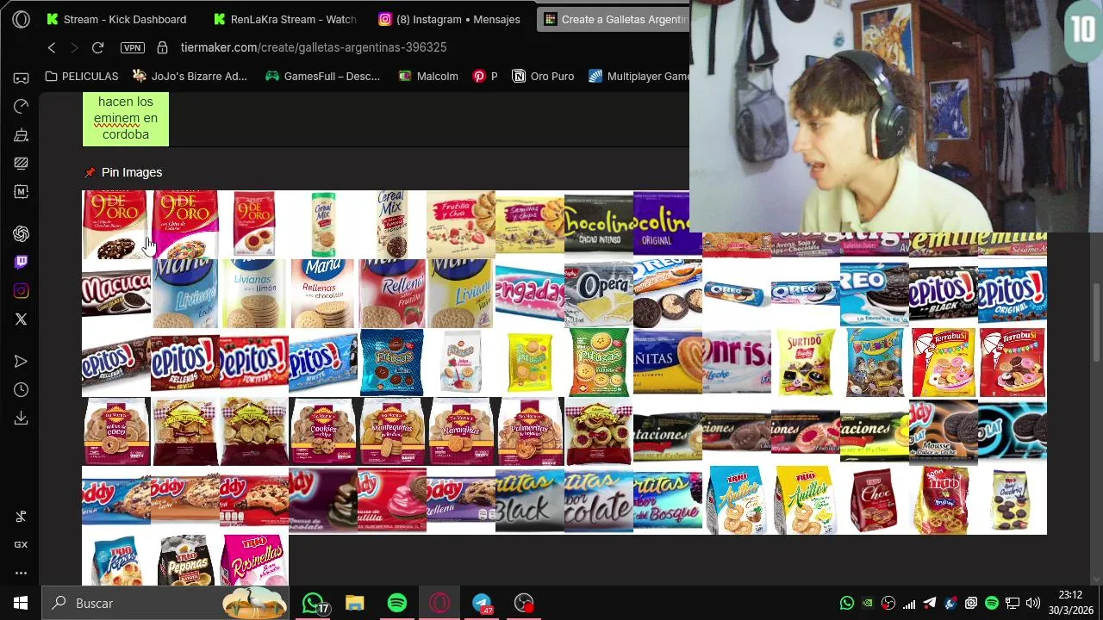Select the Chocolinas Cacao Intenso image
1103x620 pixels.
pos(599,225)
